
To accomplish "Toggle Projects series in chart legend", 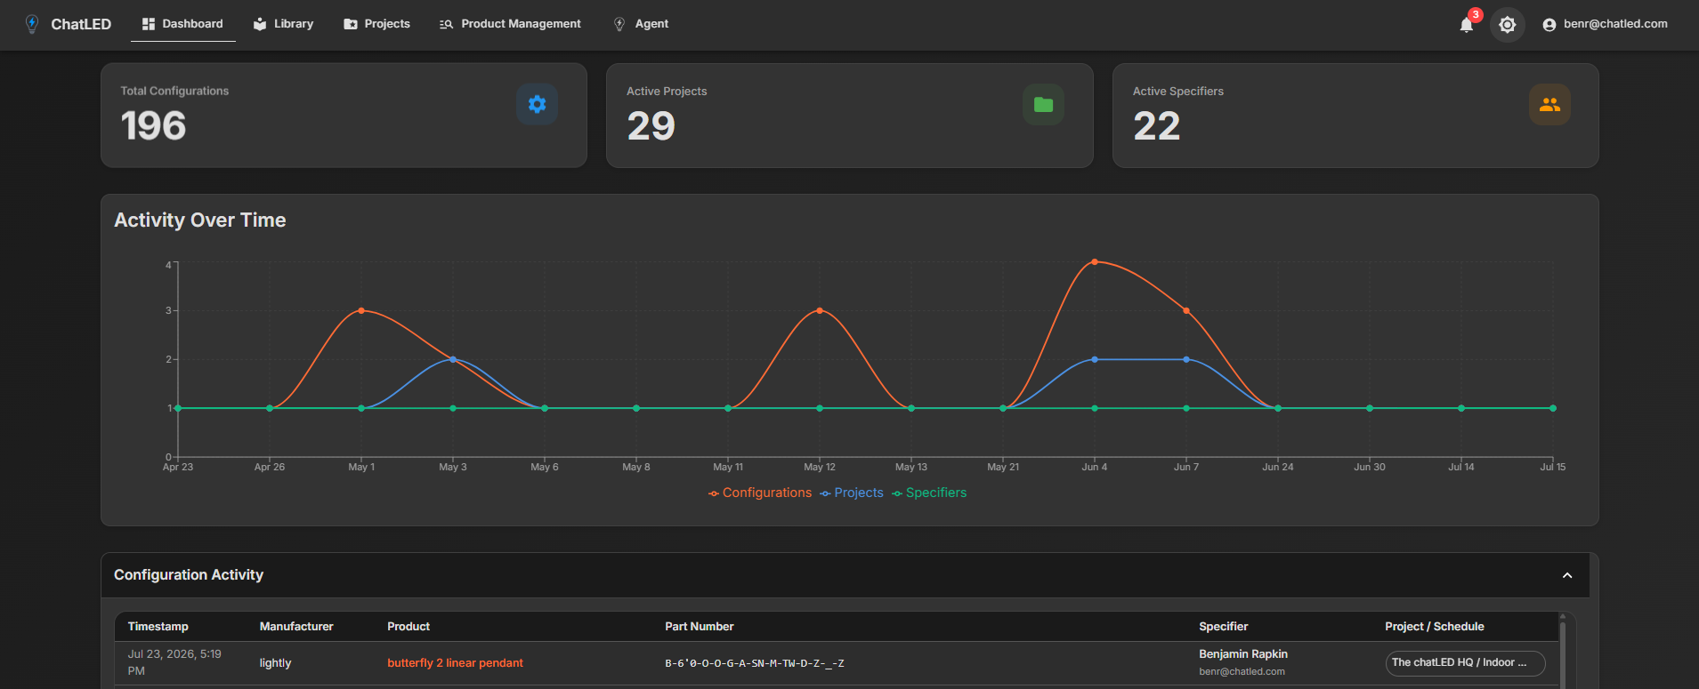I will [852, 493].
